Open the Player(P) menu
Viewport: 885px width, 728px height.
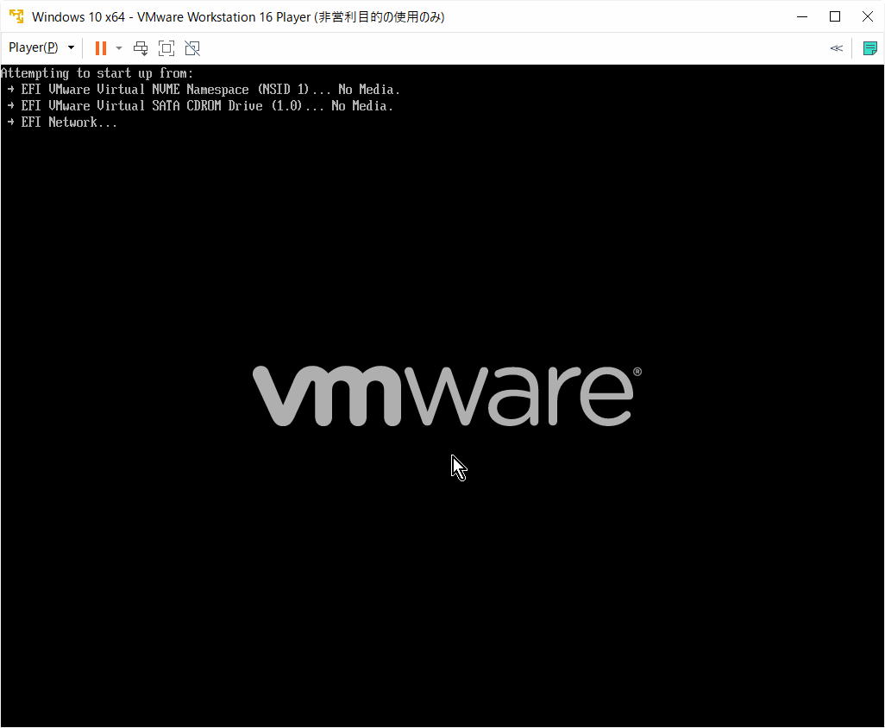point(35,47)
